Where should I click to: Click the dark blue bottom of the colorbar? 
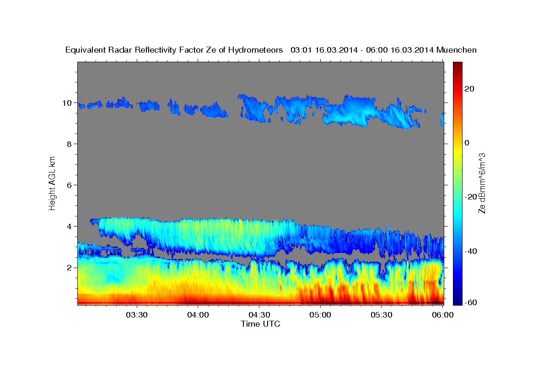(x=457, y=300)
